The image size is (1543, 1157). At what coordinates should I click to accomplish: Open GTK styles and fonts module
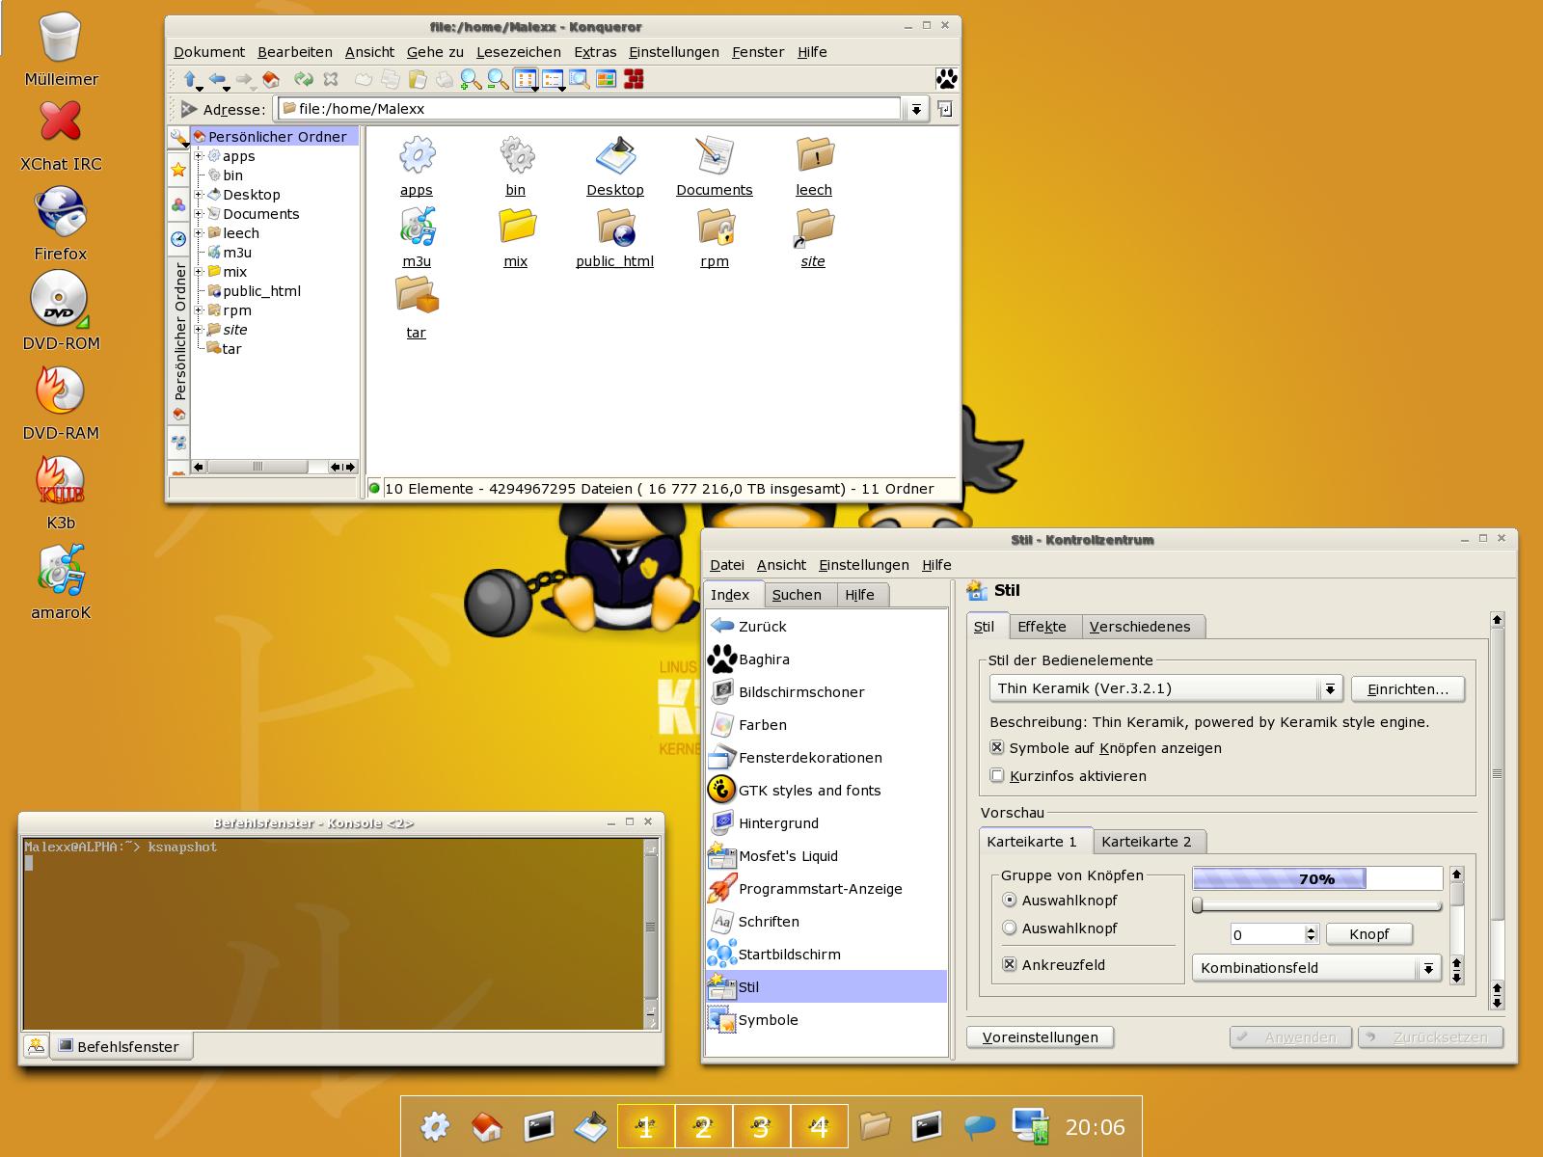point(809,791)
